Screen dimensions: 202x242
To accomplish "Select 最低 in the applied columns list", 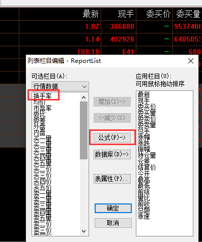I will [144, 186].
